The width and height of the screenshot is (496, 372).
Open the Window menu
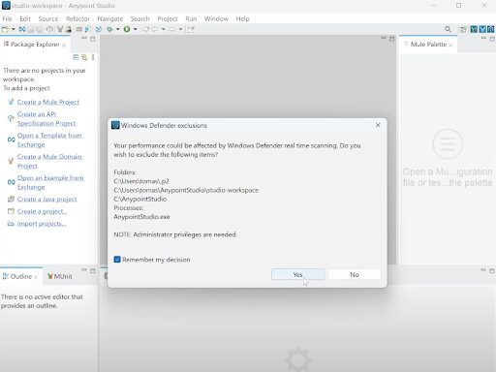click(x=216, y=18)
